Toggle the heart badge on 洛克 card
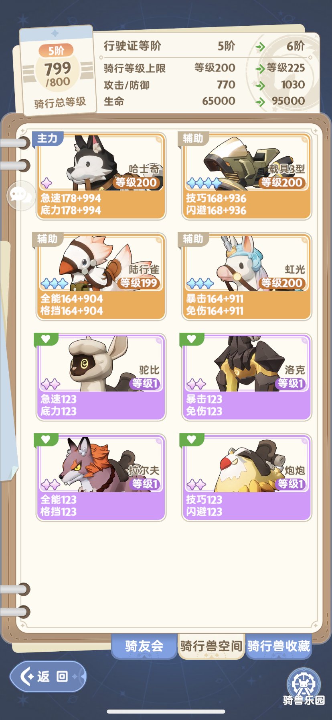 [192, 339]
